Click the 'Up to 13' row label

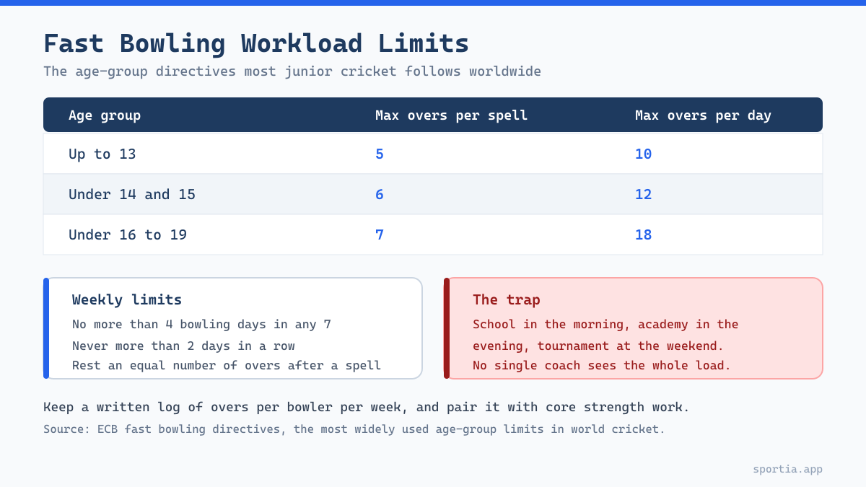102,154
